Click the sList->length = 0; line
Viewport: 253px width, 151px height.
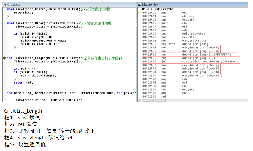(x=37, y=37)
